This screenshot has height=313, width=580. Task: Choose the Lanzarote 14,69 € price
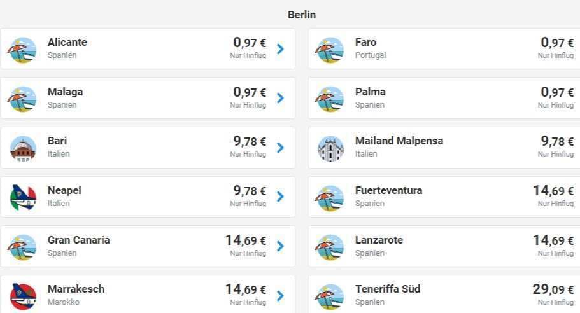(553, 240)
